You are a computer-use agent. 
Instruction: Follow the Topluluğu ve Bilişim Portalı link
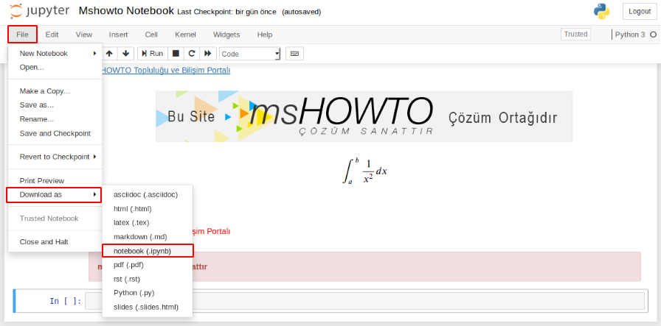[x=166, y=70]
